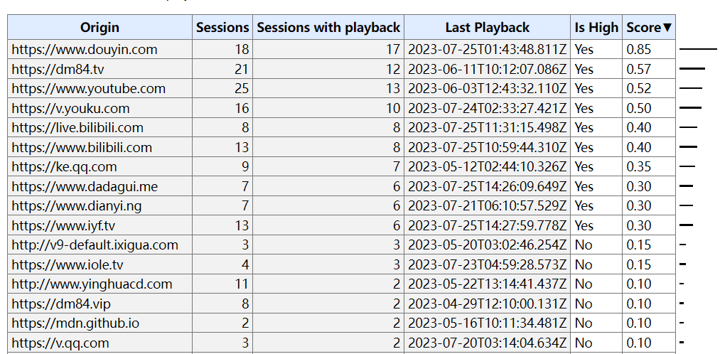The height and width of the screenshot is (354, 720).
Task: Sort table by Score column header
Action: pos(649,28)
